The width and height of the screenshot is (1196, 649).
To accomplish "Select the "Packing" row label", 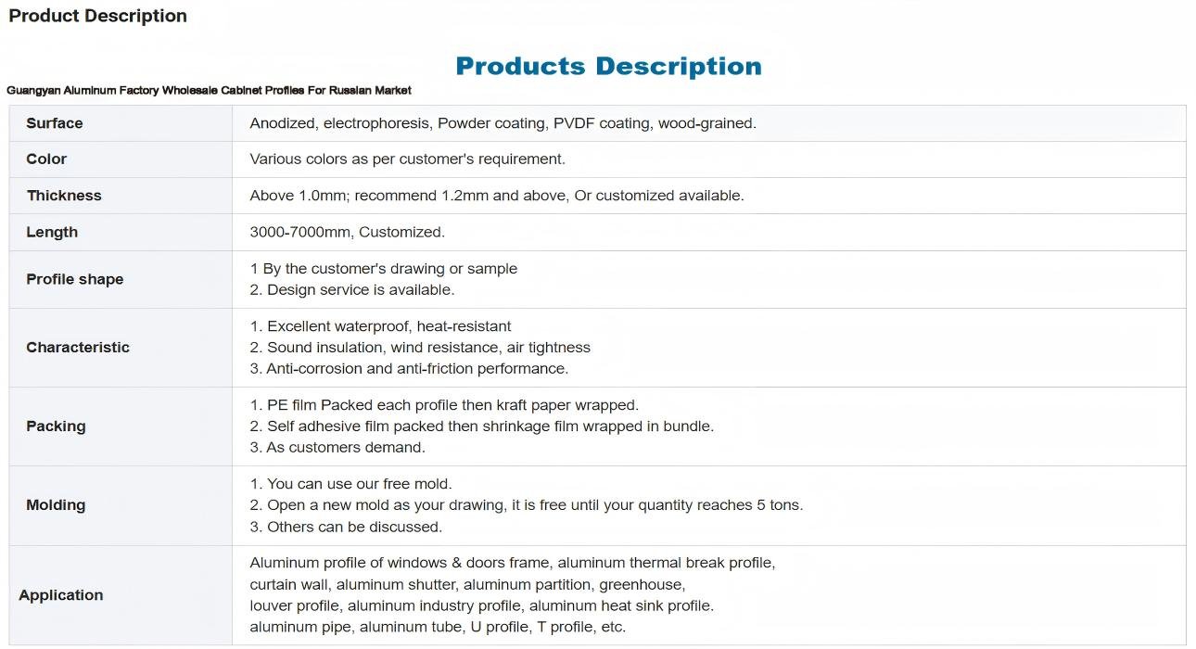I will 56,426.
